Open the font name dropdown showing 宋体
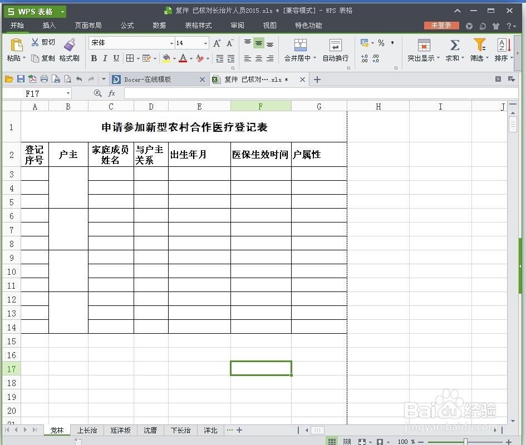Image resolution: width=526 pixels, height=445 pixels. tap(171, 43)
